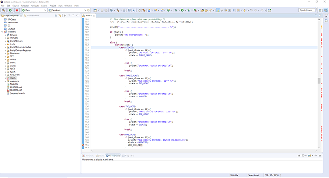
Task: Open the Help menu
Action: [x=77, y=6]
